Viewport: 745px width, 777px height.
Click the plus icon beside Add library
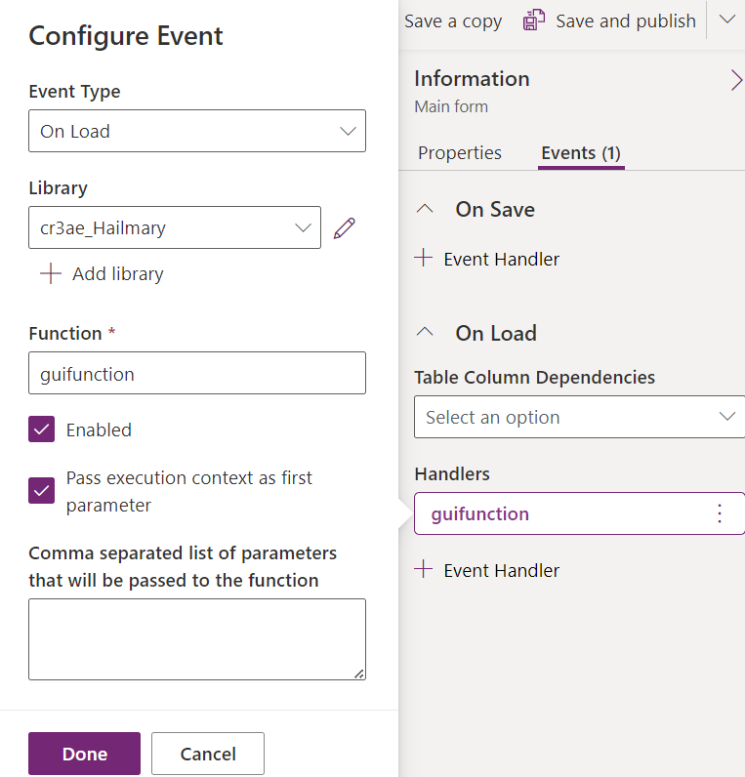pyautogui.click(x=50, y=274)
